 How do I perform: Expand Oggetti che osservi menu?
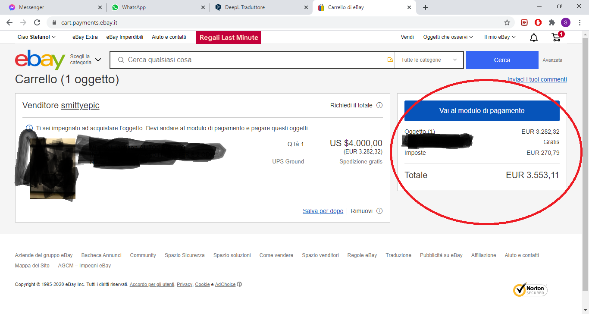pos(448,37)
